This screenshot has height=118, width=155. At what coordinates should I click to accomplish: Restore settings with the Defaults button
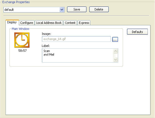click(x=137, y=32)
